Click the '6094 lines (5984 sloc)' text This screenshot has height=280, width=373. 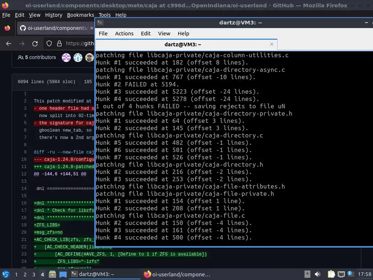pos(46,82)
